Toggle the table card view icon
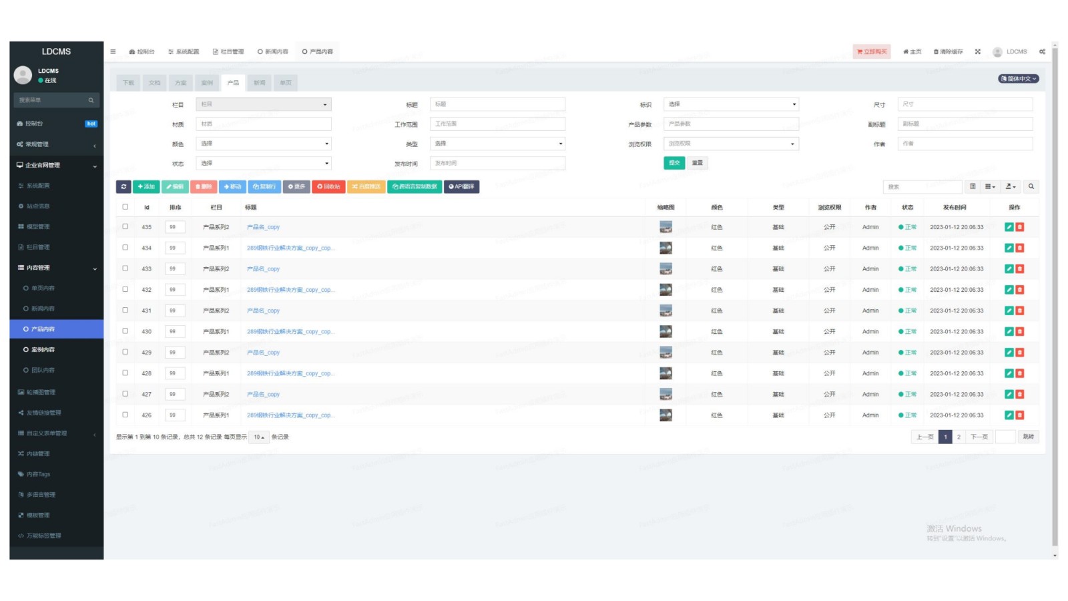 click(x=973, y=187)
